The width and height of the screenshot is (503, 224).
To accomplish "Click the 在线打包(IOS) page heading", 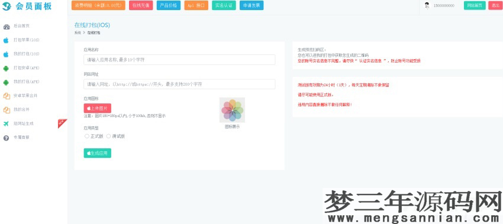I will 92,25.
